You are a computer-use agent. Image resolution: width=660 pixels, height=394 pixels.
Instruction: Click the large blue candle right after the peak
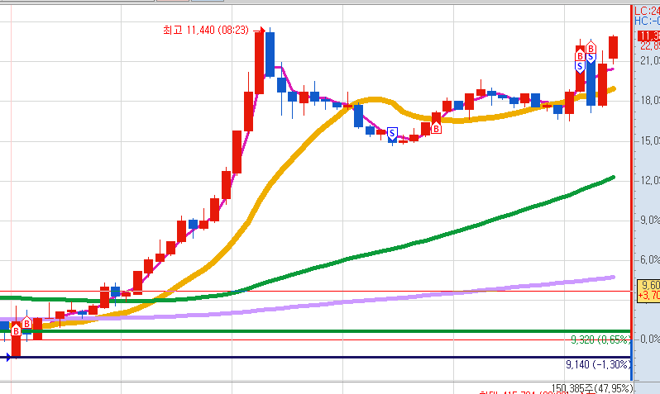click(270, 55)
